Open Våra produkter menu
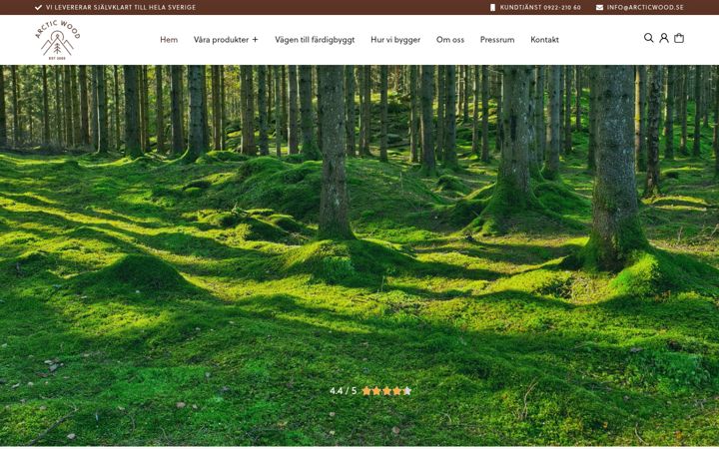The image size is (719, 449). pos(221,39)
